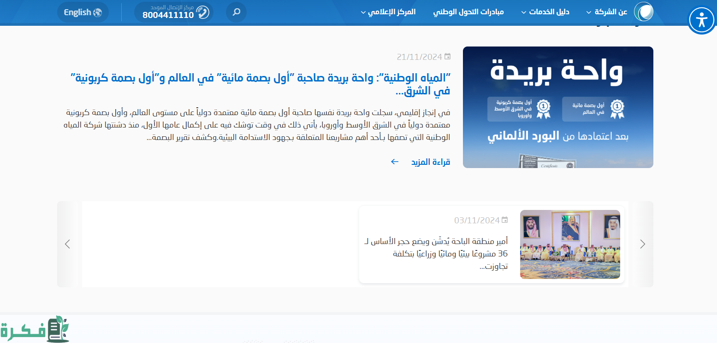
Task: Expand the دليل الخدمات dropdown menu
Action: [545, 12]
